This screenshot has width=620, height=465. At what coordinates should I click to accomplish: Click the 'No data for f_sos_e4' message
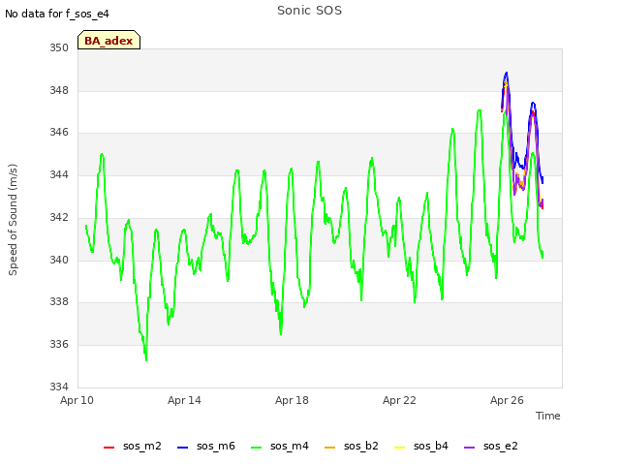57,14
